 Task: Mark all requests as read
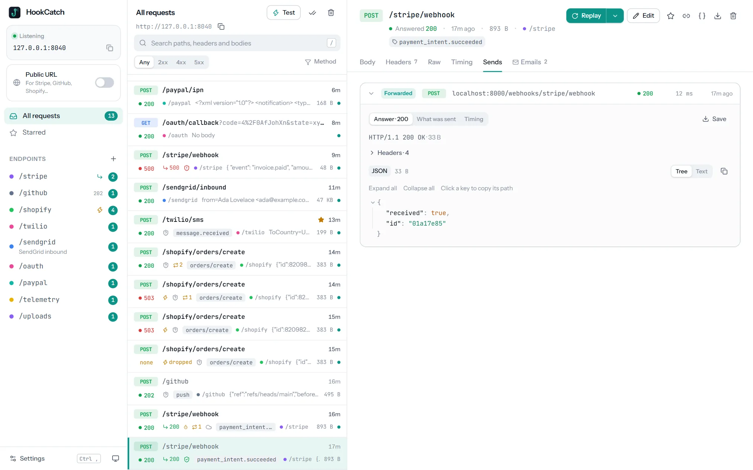pos(312,12)
